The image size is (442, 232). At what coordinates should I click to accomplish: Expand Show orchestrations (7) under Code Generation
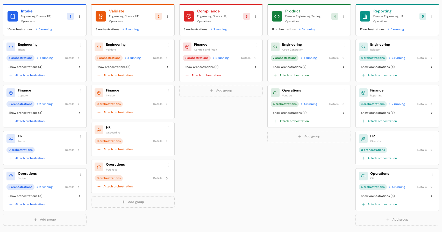tap(309, 67)
